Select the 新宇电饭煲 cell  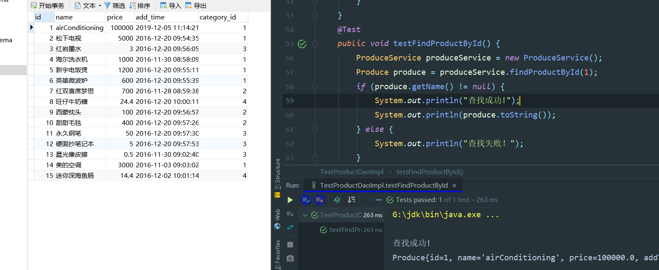click(x=80, y=70)
